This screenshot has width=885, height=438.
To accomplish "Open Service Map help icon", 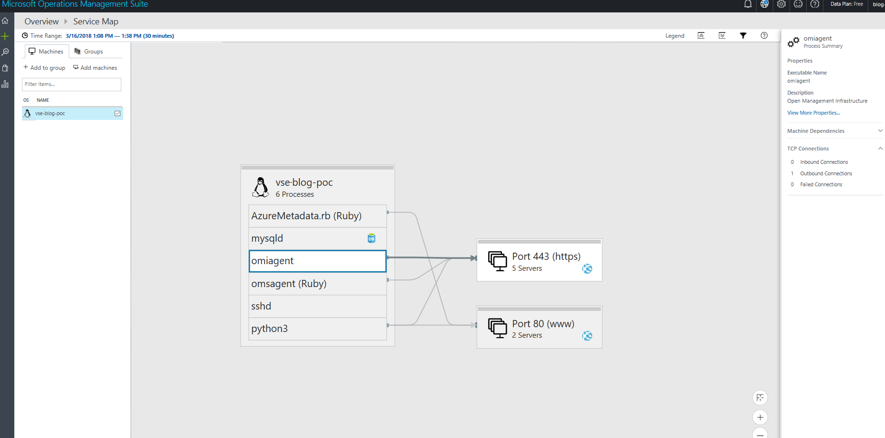I will click(x=764, y=35).
